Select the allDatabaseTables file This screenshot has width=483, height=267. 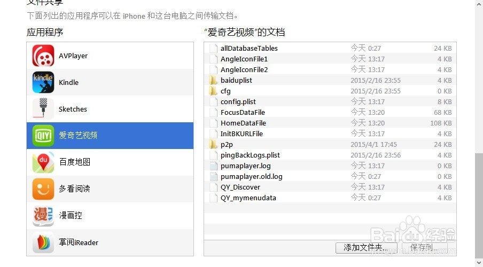(x=330, y=49)
